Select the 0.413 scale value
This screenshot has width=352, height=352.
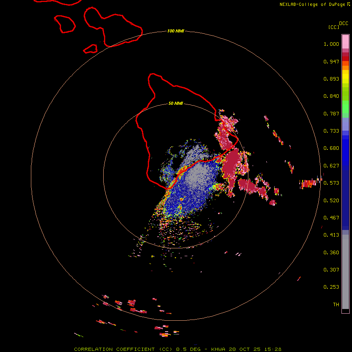click(331, 235)
